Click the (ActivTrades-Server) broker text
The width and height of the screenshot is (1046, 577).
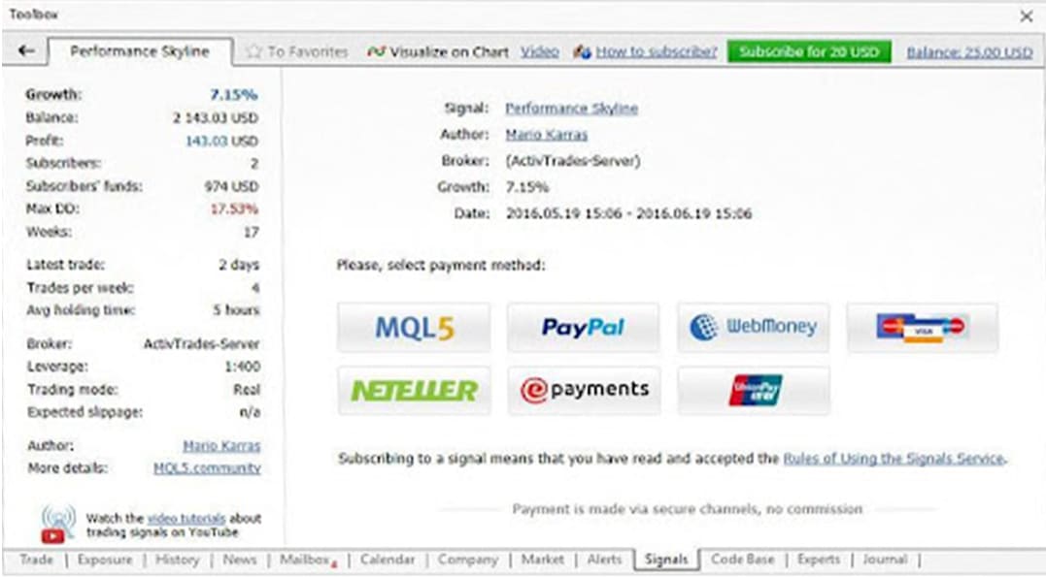coord(572,161)
